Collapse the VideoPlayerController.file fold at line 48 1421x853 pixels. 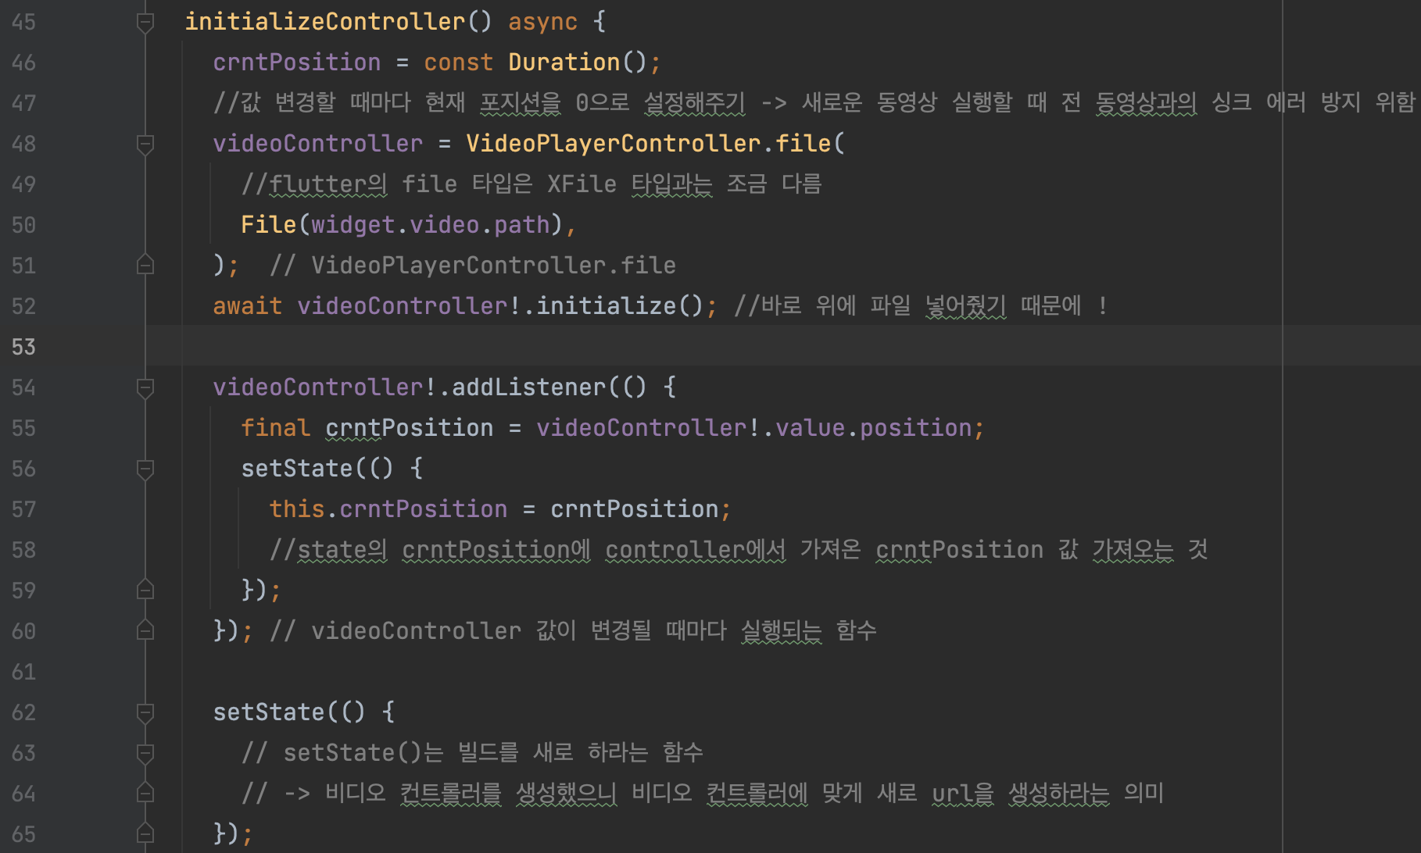145,144
